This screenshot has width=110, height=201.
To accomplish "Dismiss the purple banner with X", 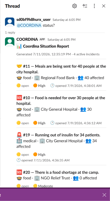I will point(104,195).
